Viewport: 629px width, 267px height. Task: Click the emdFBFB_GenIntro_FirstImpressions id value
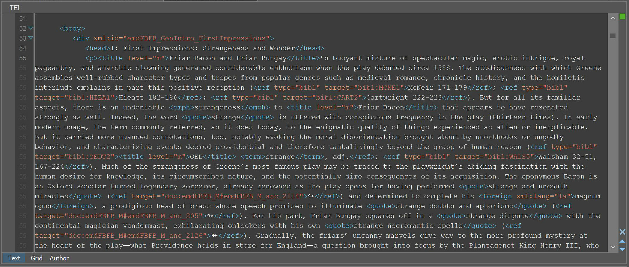[196, 38]
